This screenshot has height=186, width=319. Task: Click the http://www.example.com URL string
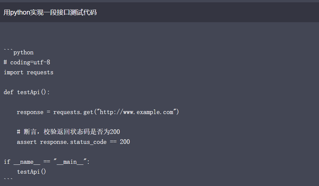137,112
